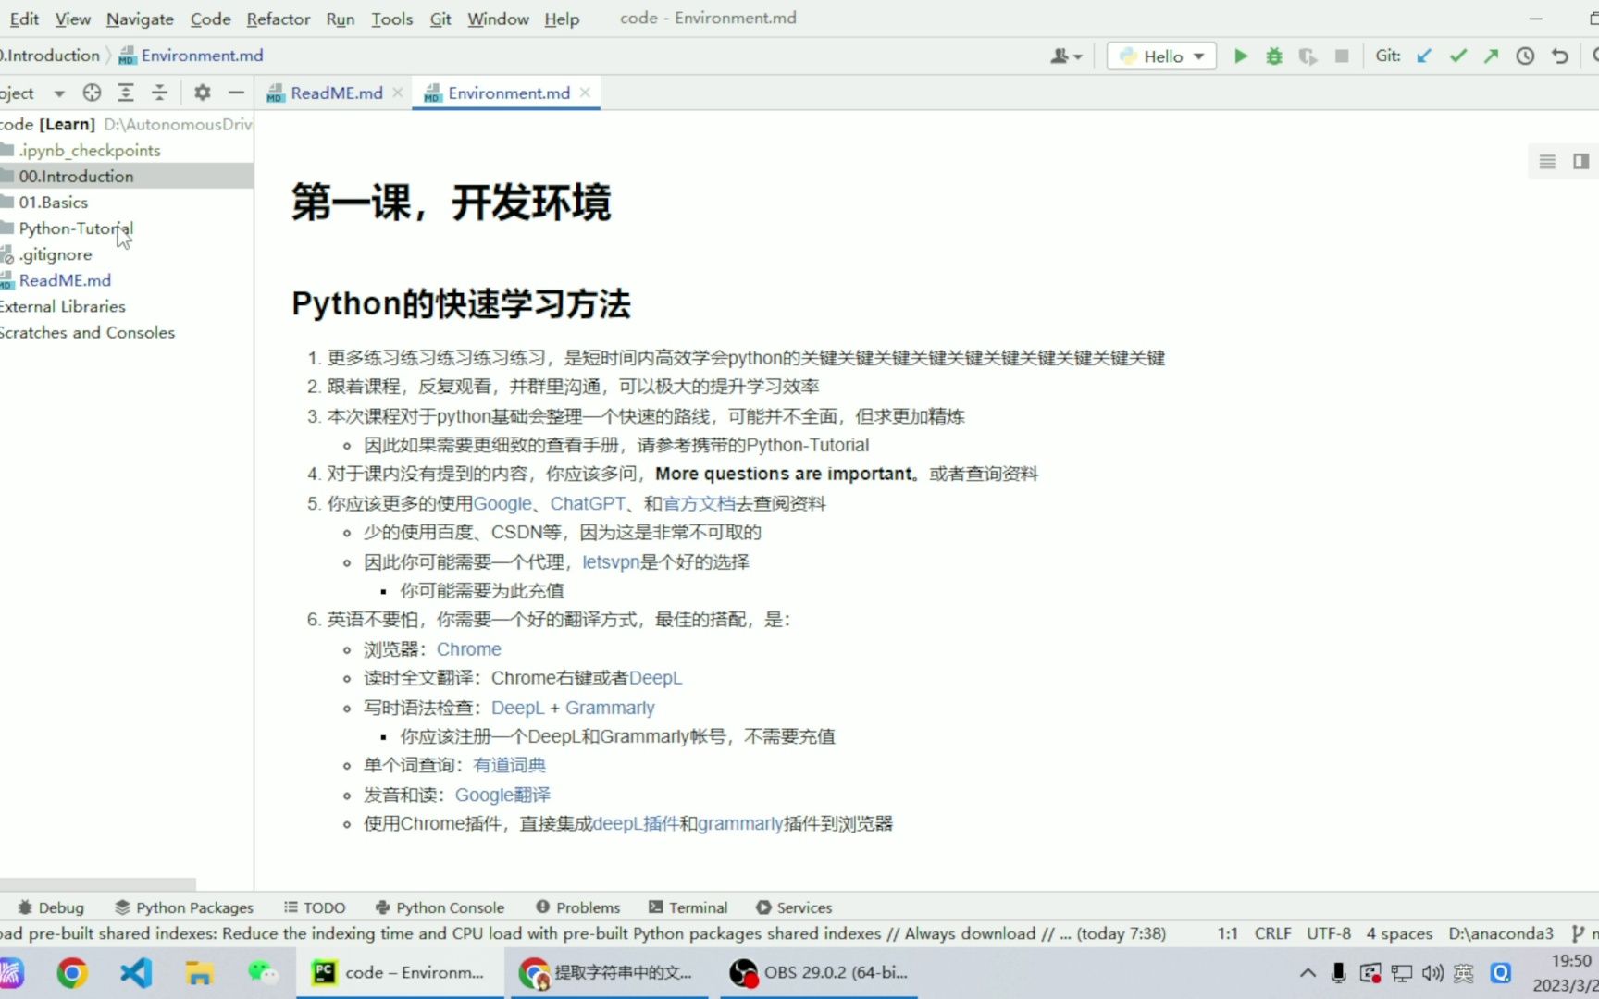Open the Google link in preview
The width and height of the screenshot is (1599, 999).
coord(502,503)
